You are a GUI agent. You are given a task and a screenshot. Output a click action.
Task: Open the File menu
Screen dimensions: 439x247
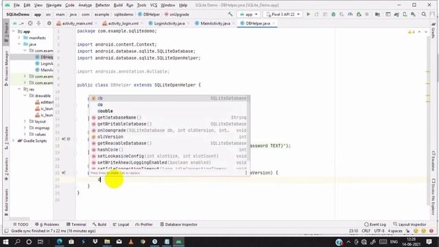pos(16,5)
